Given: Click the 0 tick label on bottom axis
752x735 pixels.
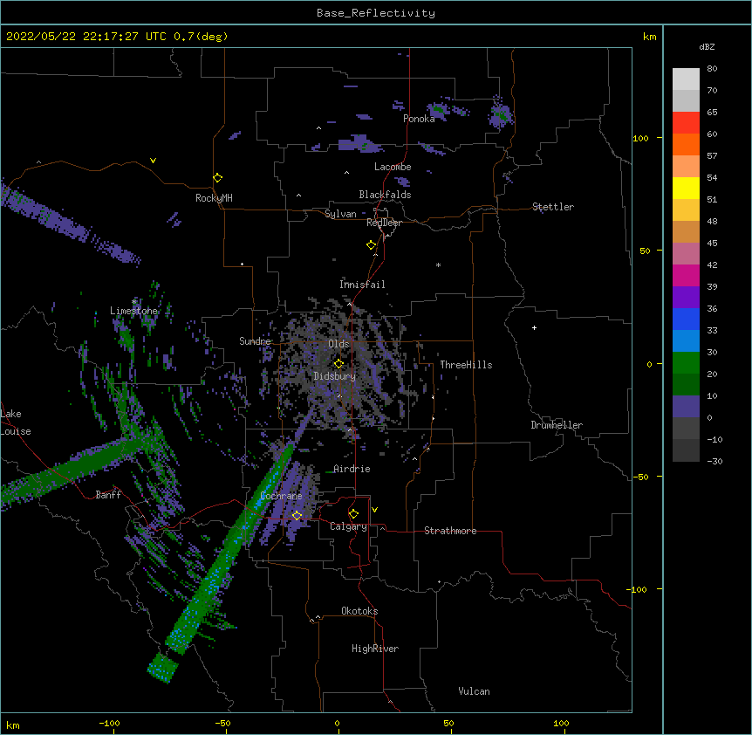Looking at the screenshot, I should (x=337, y=723).
